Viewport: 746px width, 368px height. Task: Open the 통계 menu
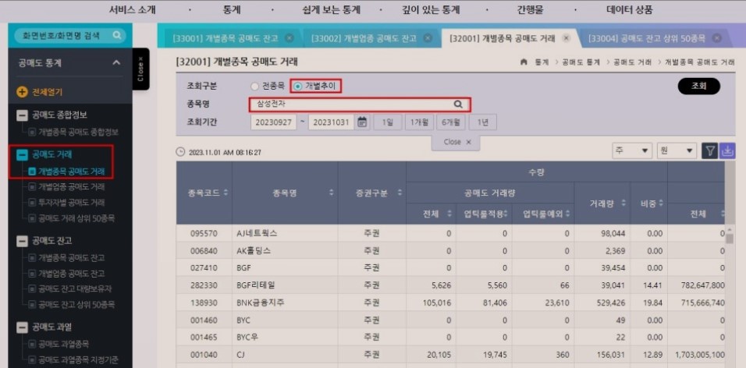point(232,10)
